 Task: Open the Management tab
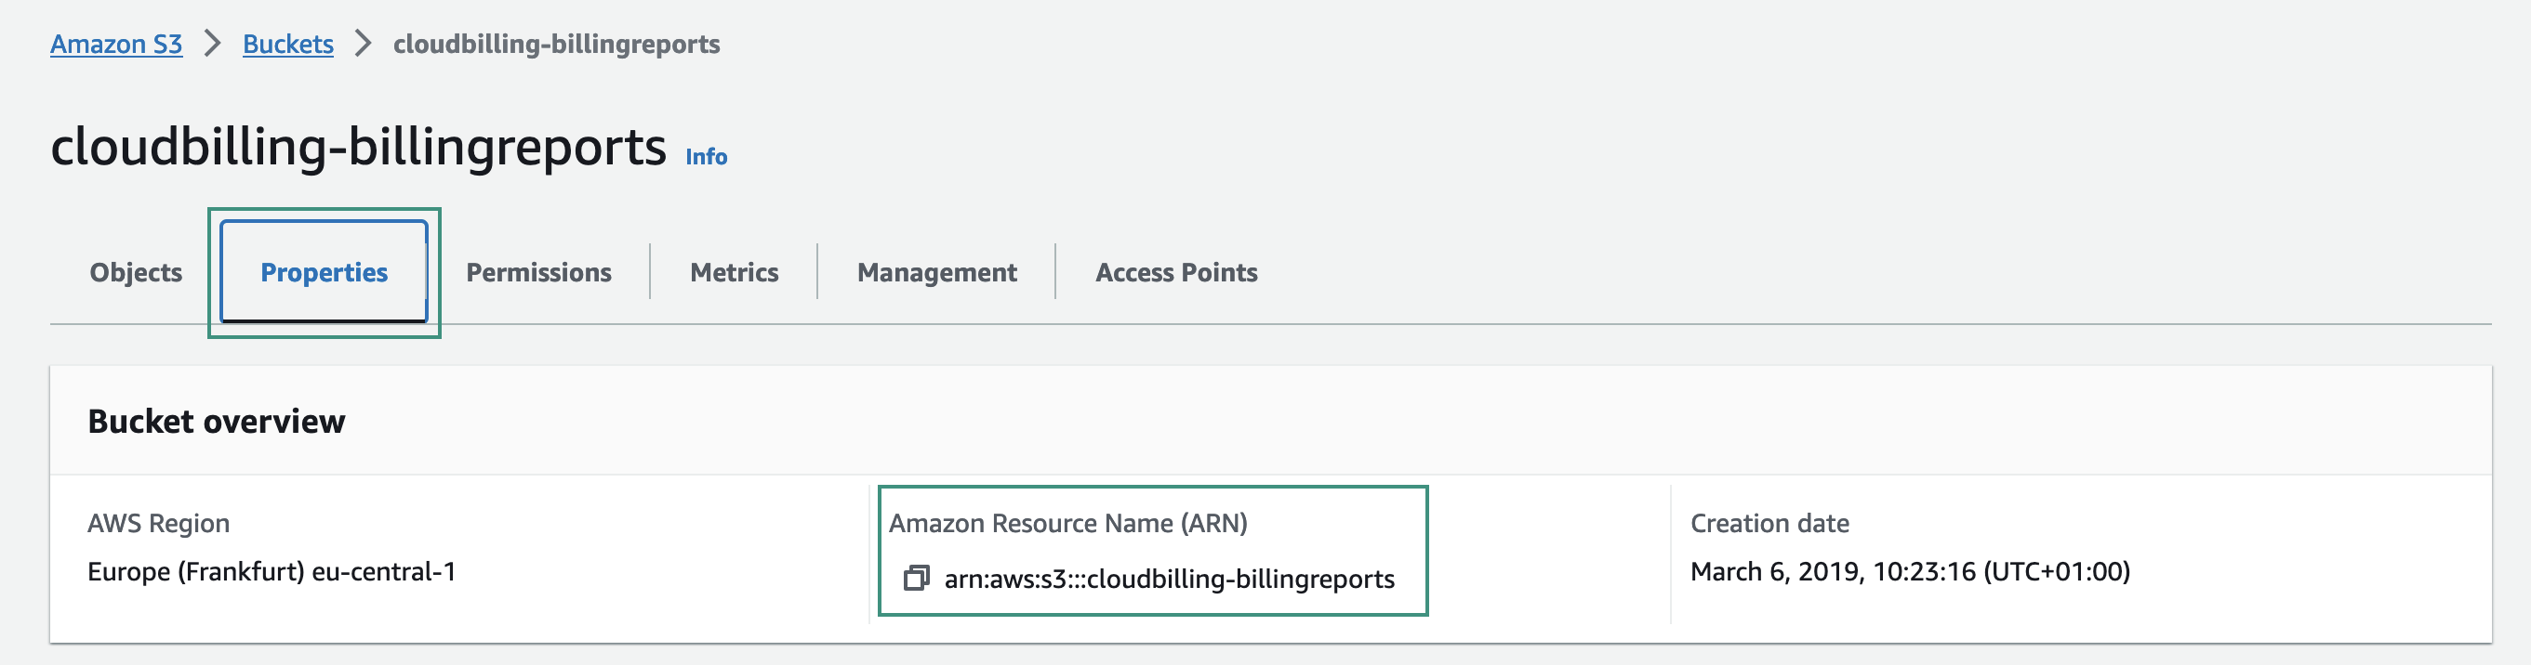tap(935, 272)
